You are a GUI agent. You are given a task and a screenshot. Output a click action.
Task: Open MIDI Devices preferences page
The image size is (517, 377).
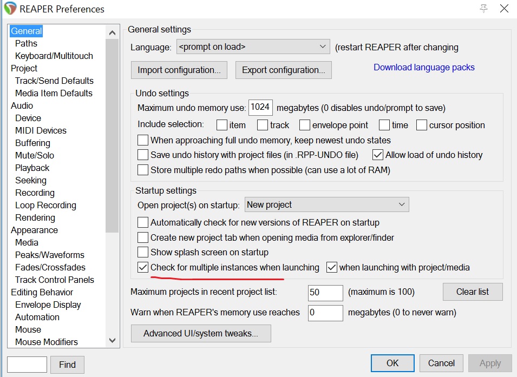(x=41, y=130)
